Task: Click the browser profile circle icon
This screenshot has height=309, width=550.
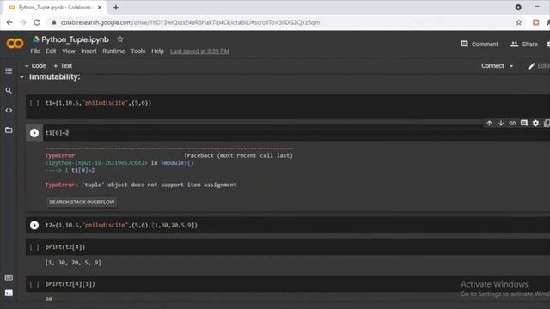Action: click(518, 7)
